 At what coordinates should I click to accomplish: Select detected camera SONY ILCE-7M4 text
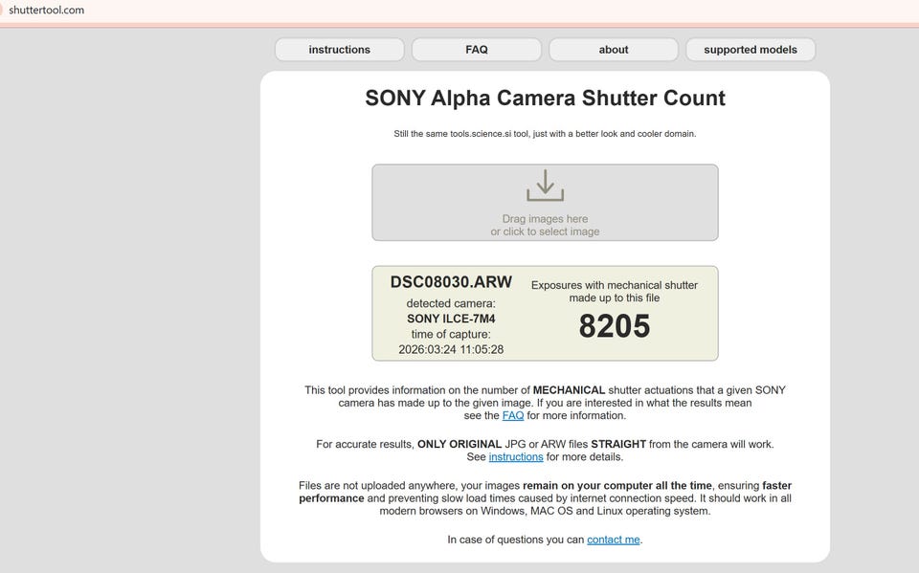pos(451,319)
